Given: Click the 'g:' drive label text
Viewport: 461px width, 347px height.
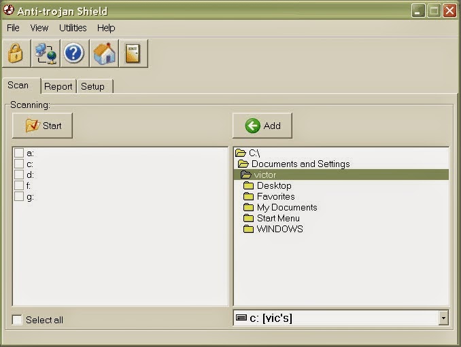Looking at the screenshot, I should tap(30, 197).
